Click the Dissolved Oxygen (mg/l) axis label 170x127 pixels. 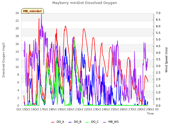tap(3, 60)
